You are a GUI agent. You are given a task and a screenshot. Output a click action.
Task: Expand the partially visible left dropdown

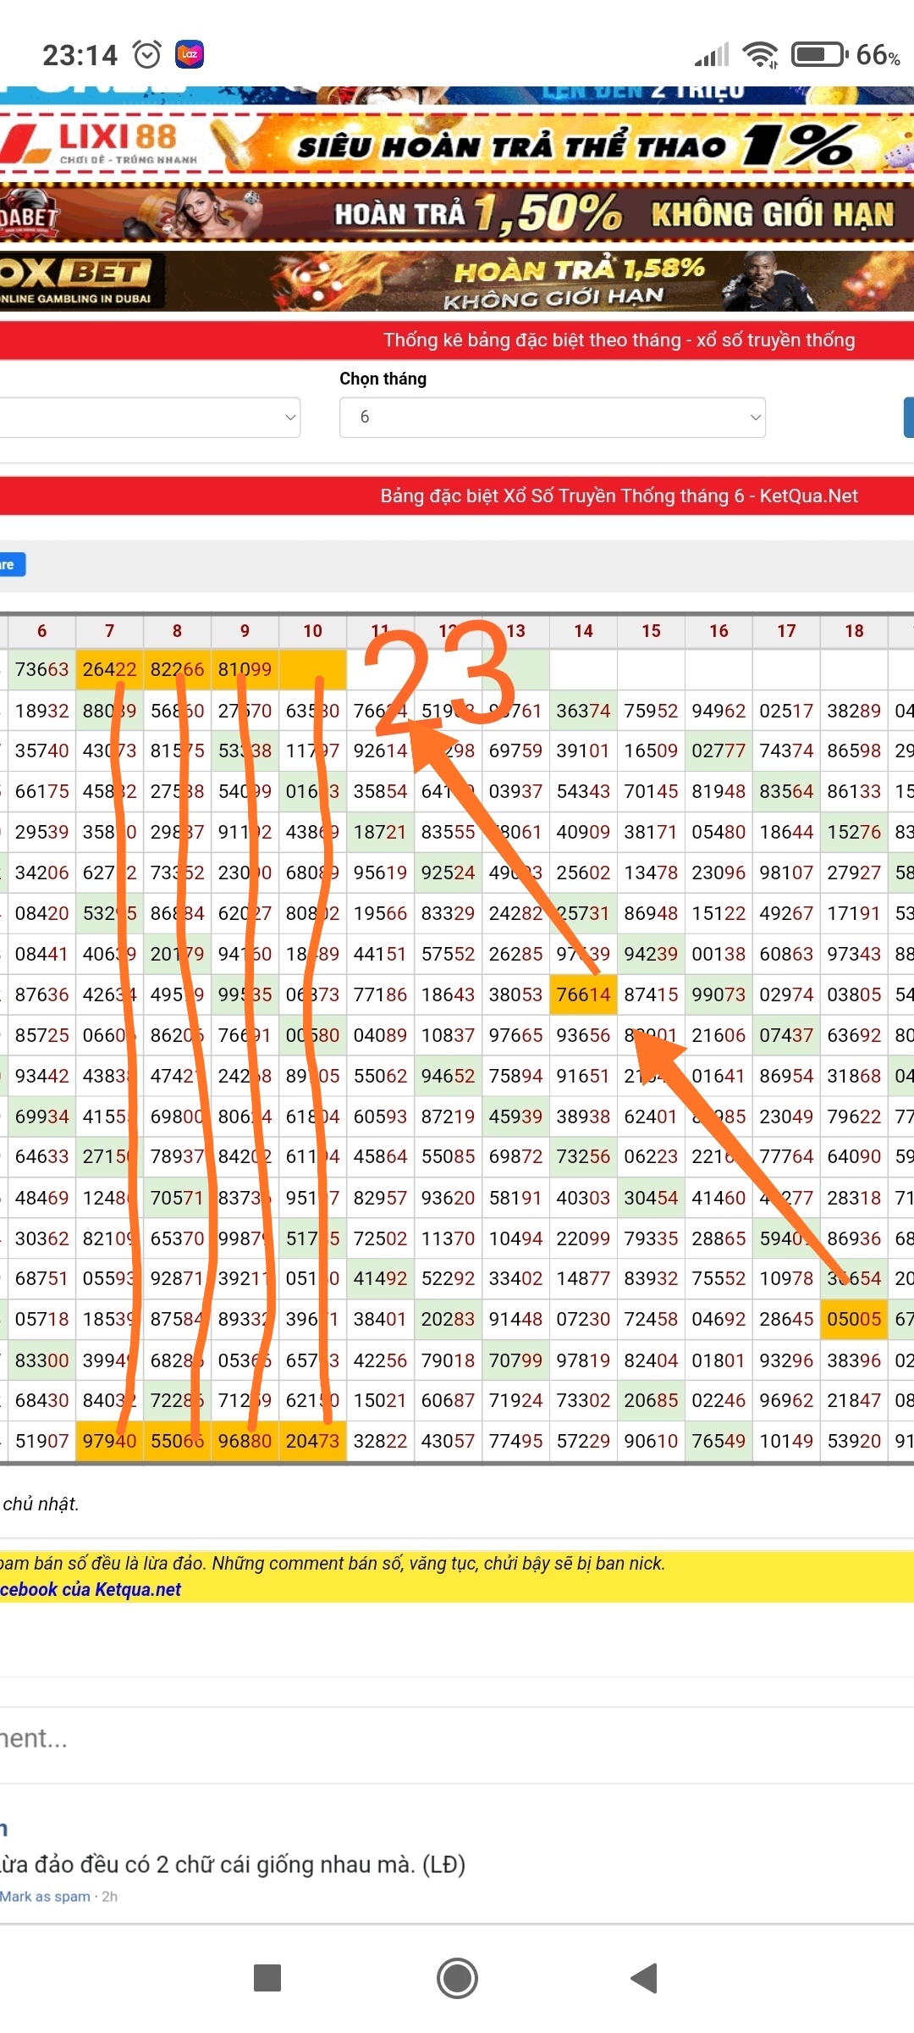pos(150,418)
